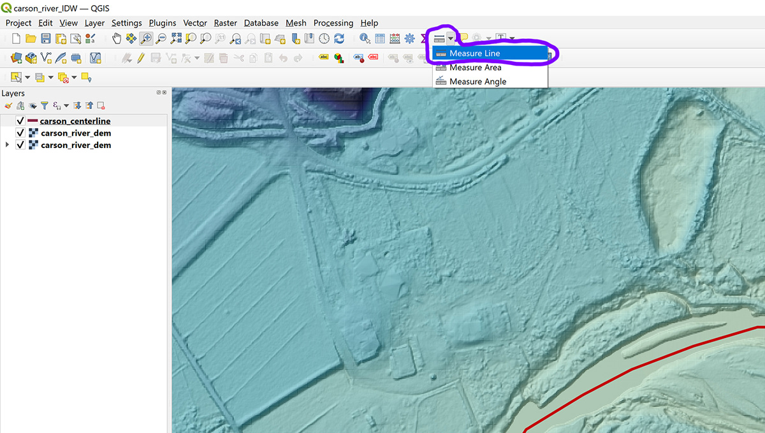765x433 pixels.
Task: Hide the first carson_river_dem layer
Action: point(20,133)
